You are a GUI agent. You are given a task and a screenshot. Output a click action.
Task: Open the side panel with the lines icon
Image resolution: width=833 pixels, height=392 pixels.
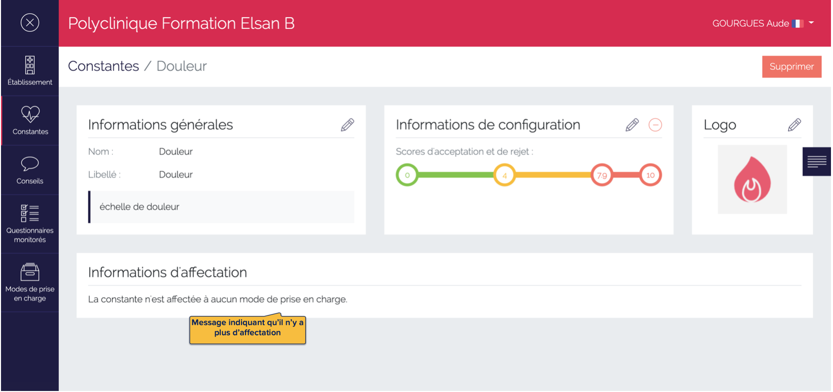[x=817, y=162]
